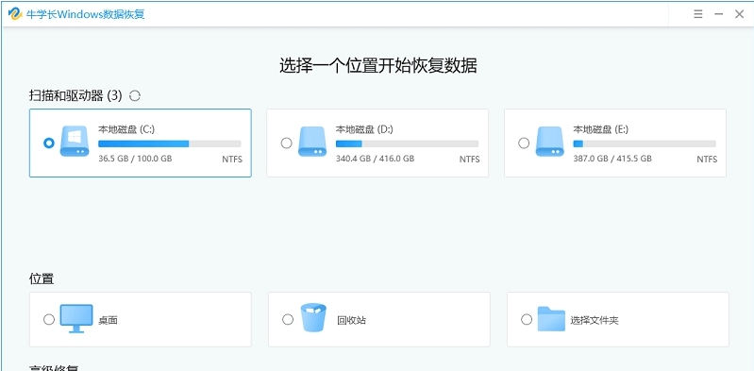Click the 回收站 label text
This screenshot has width=754, height=371.
[351, 320]
